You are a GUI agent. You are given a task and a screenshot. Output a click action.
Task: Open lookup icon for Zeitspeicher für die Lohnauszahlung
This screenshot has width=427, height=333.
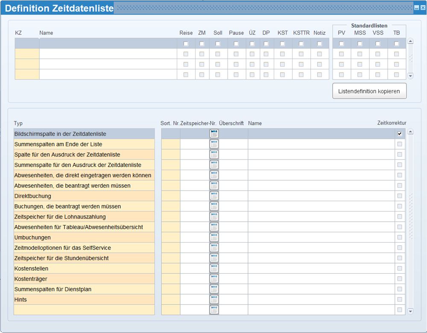(214, 216)
